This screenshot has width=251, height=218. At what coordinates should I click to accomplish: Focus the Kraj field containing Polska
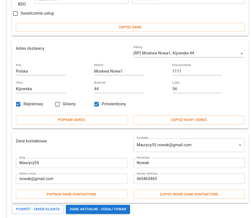[x=41, y=71]
